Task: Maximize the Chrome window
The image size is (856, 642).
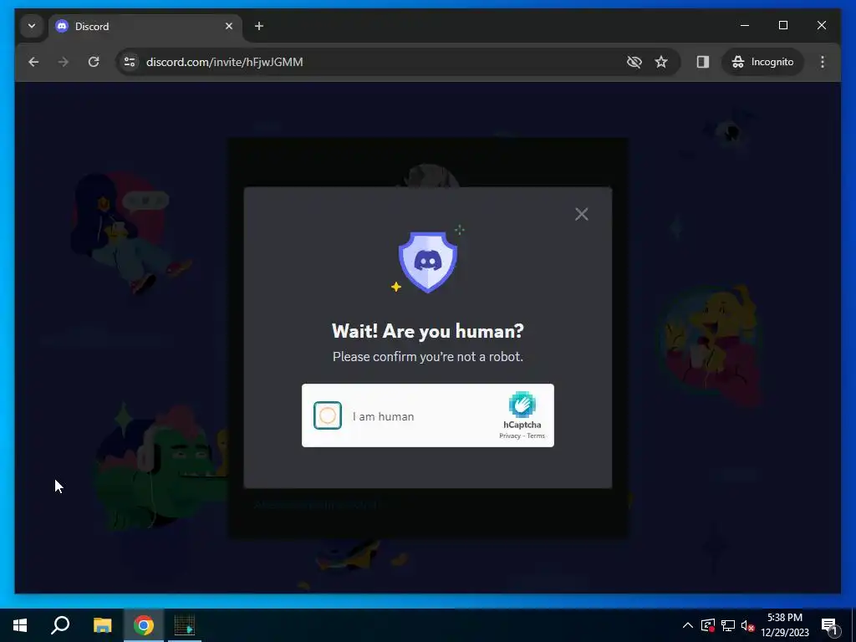Action: point(782,25)
